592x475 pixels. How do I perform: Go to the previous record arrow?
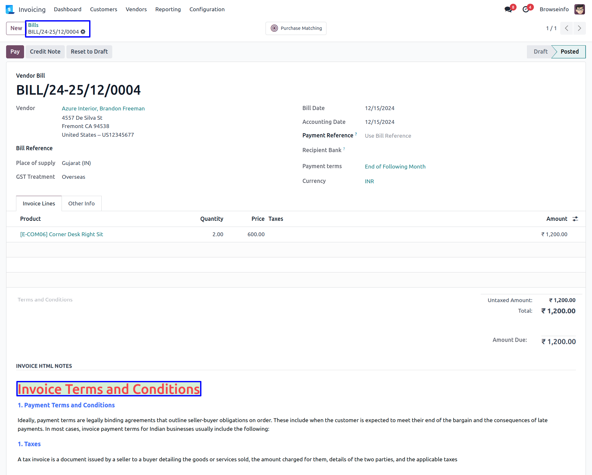click(x=567, y=28)
